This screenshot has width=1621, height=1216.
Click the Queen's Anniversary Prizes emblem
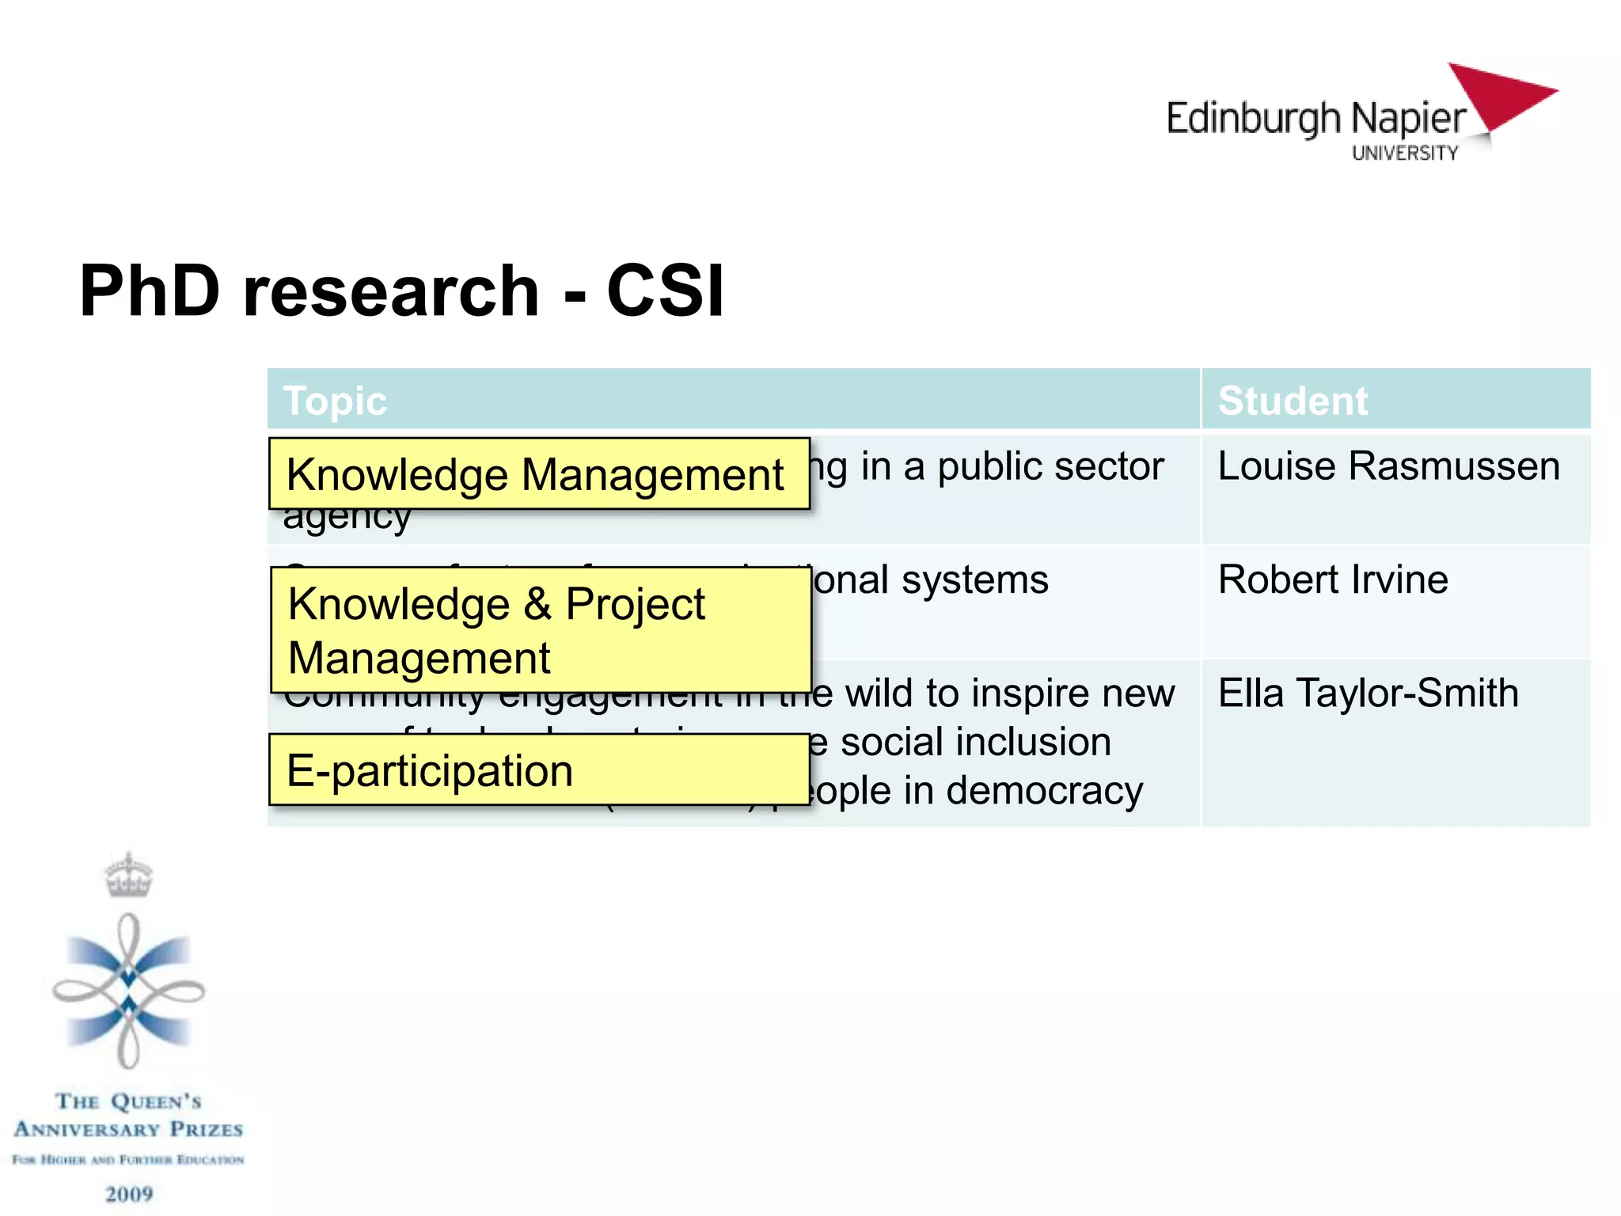129,961
